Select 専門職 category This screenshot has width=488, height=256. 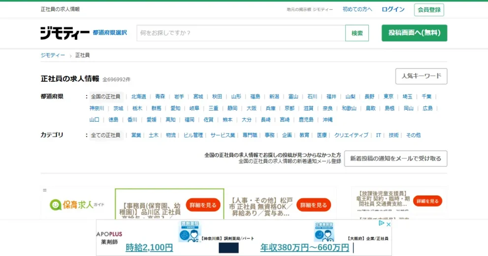tap(250, 135)
